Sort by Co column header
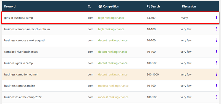Screen dimensions: 221x104 pos(90,6)
